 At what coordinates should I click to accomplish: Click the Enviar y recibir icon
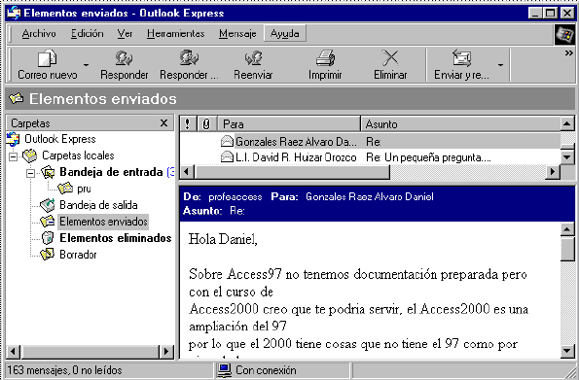tap(461, 58)
